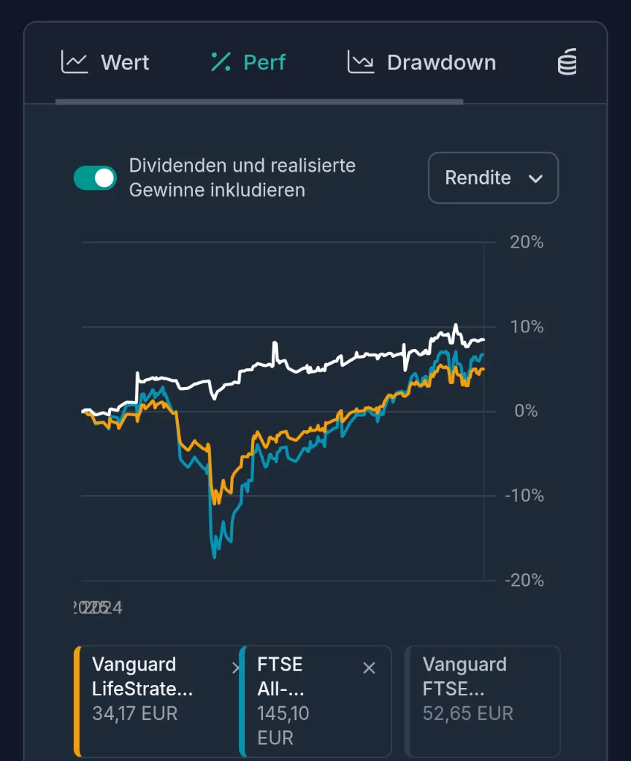Remove FTSE All- benchmark via X icon
The width and height of the screenshot is (631, 761).
[370, 668]
